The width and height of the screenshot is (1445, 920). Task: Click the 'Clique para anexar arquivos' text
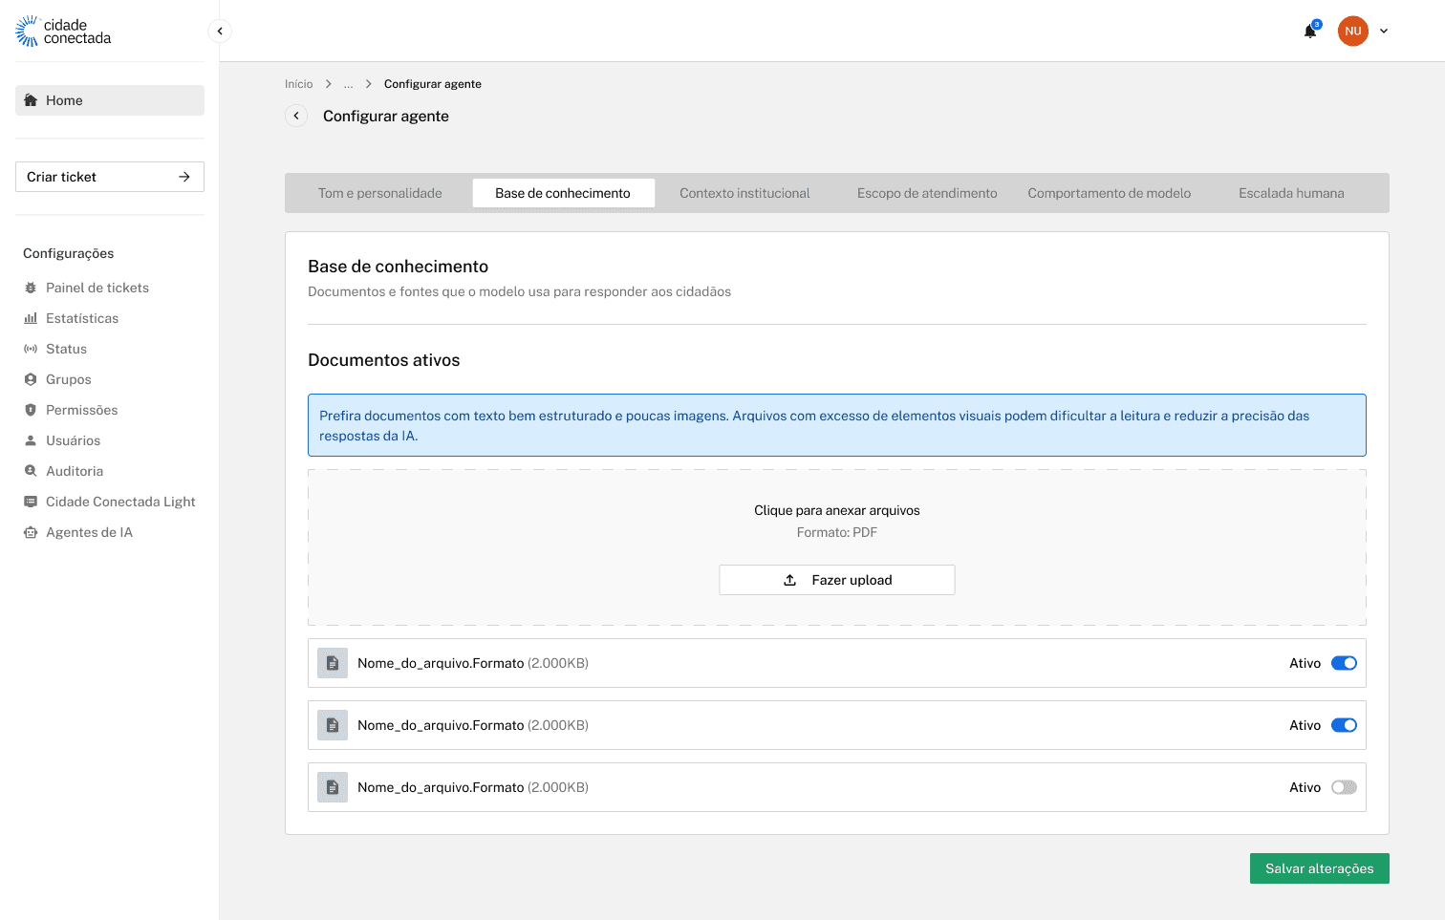837,510
